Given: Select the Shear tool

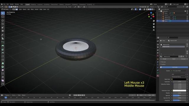Looking at the screenshot, I should (x=3, y=80).
